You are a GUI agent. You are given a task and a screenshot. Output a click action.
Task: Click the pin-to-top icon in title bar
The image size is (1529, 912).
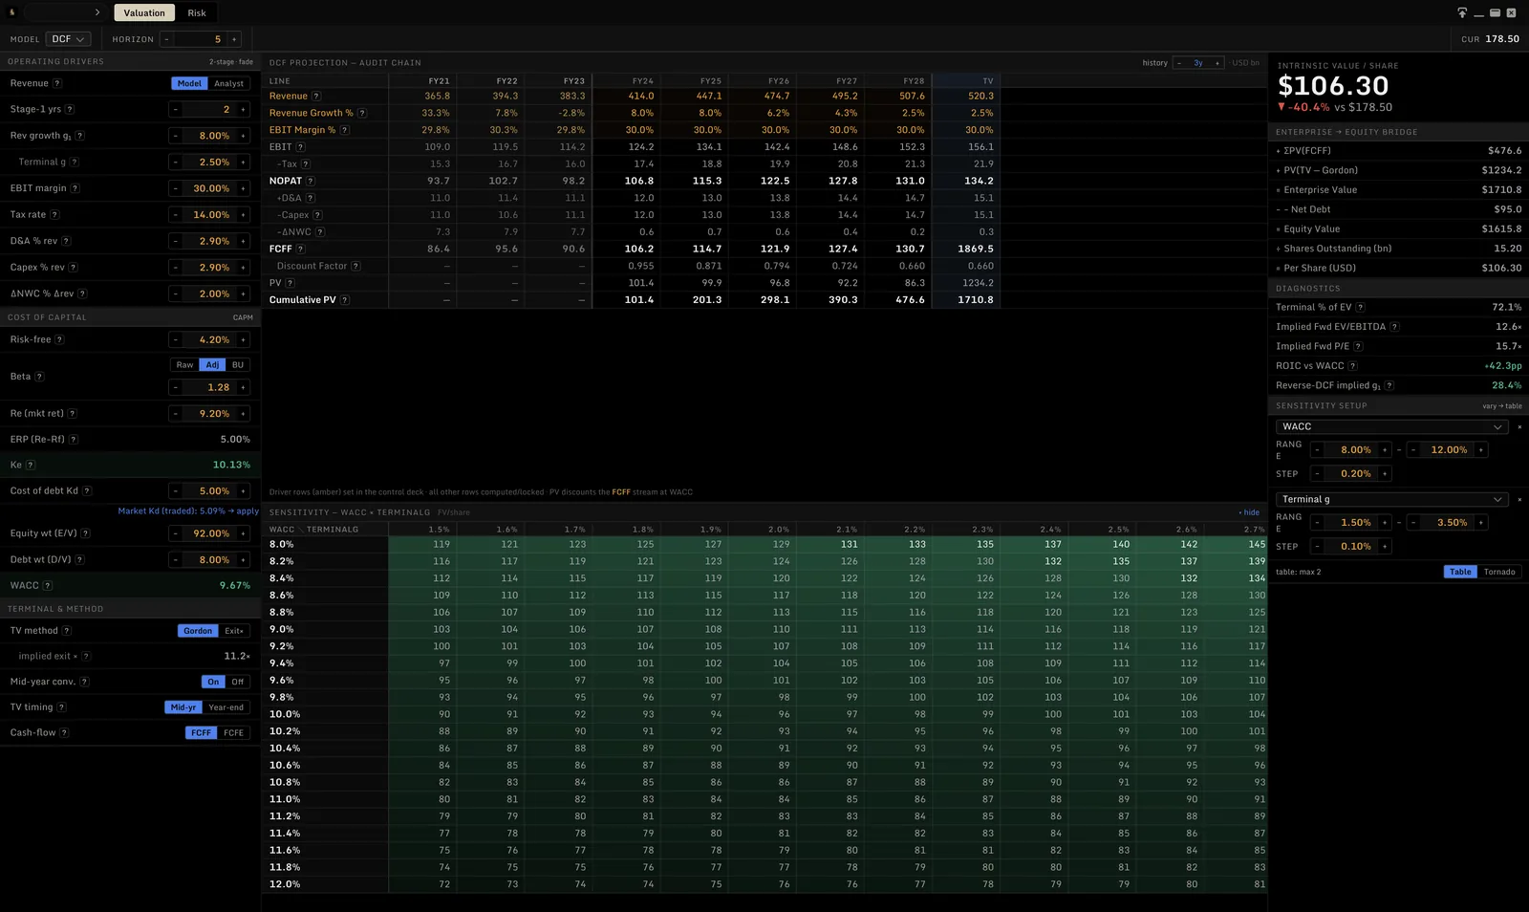pyautogui.click(x=1462, y=12)
